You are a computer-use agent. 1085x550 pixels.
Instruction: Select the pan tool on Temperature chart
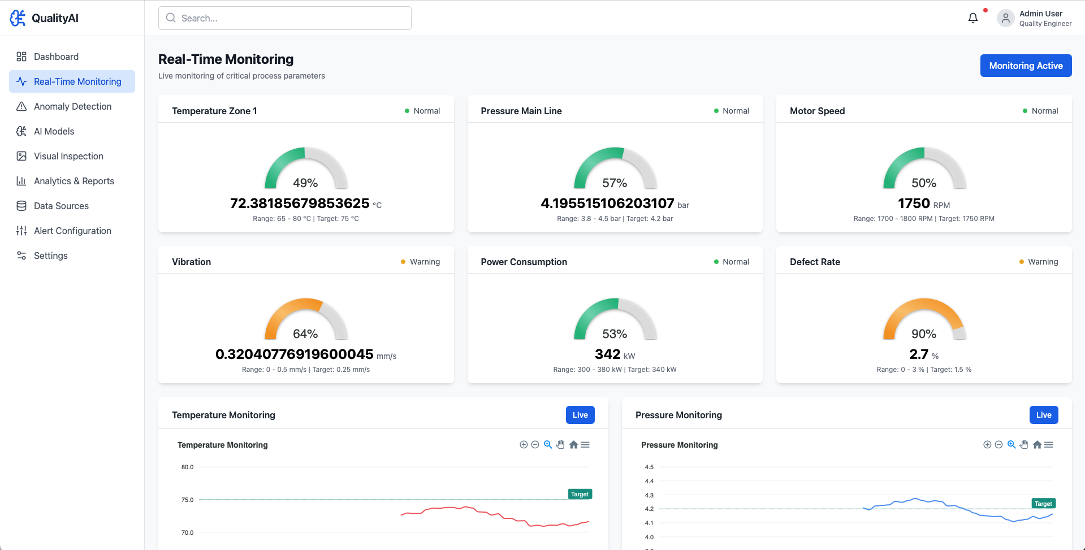(x=560, y=445)
